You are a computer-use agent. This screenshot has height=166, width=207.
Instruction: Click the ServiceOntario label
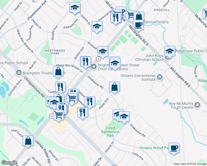156,22
